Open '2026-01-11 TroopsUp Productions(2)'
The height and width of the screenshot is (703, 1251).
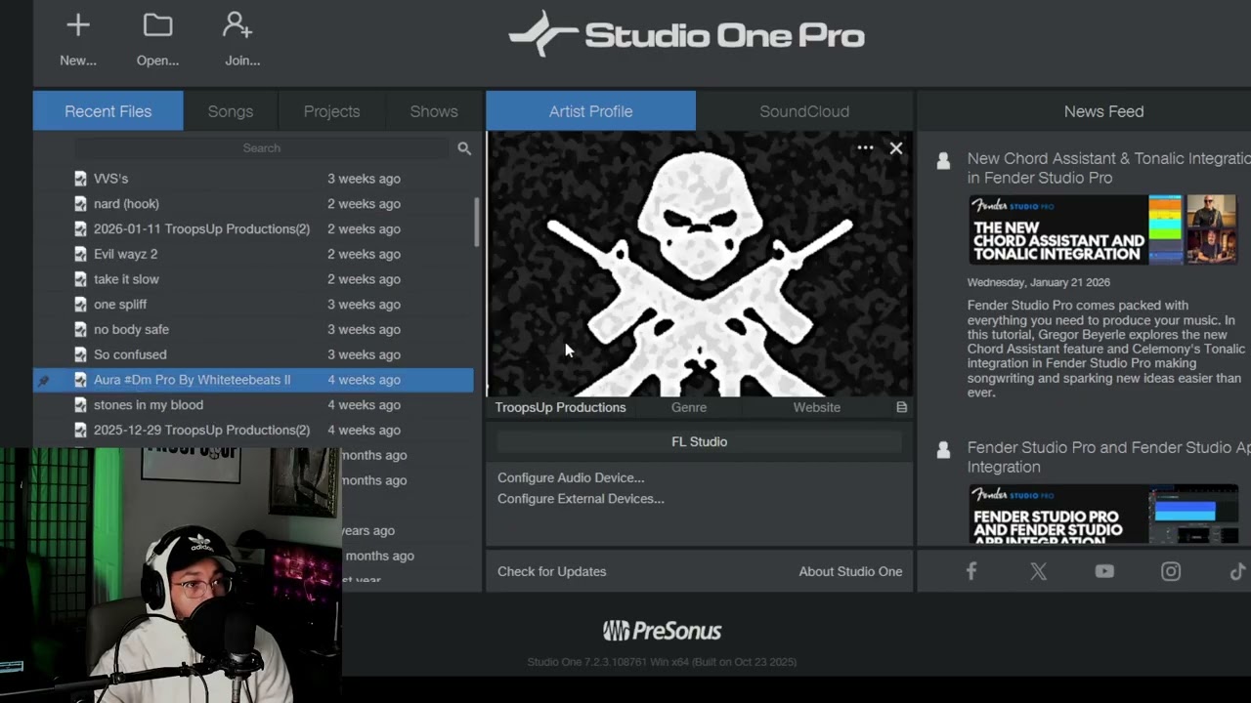point(201,229)
